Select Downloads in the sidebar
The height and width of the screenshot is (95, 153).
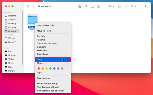pyautogui.click(x=12, y=31)
